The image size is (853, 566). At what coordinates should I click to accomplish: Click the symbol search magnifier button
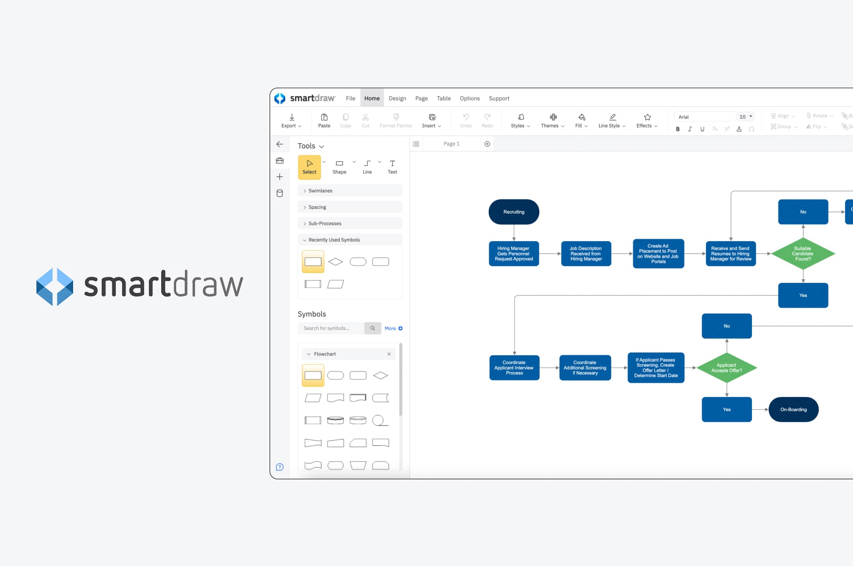373,328
